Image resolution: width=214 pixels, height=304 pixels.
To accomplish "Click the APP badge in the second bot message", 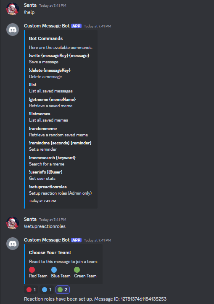I will [x=76, y=240].
